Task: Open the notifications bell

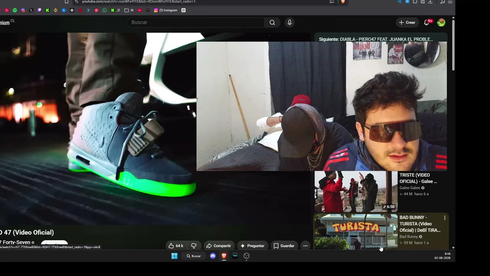Action: tap(427, 23)
